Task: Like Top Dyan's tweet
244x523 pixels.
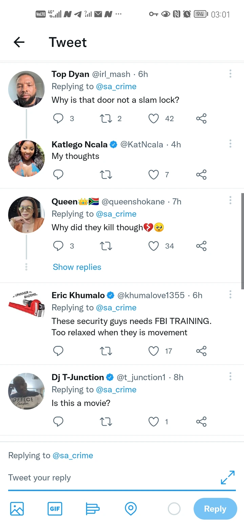Action: (154, 119)
